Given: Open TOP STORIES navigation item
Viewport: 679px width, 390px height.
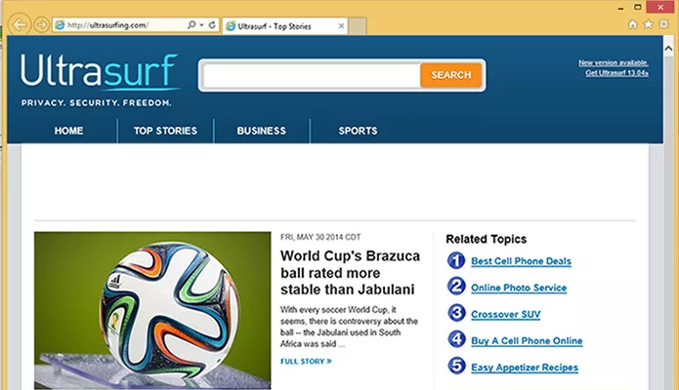Looking at the screenshot, I should click(165, 131).
